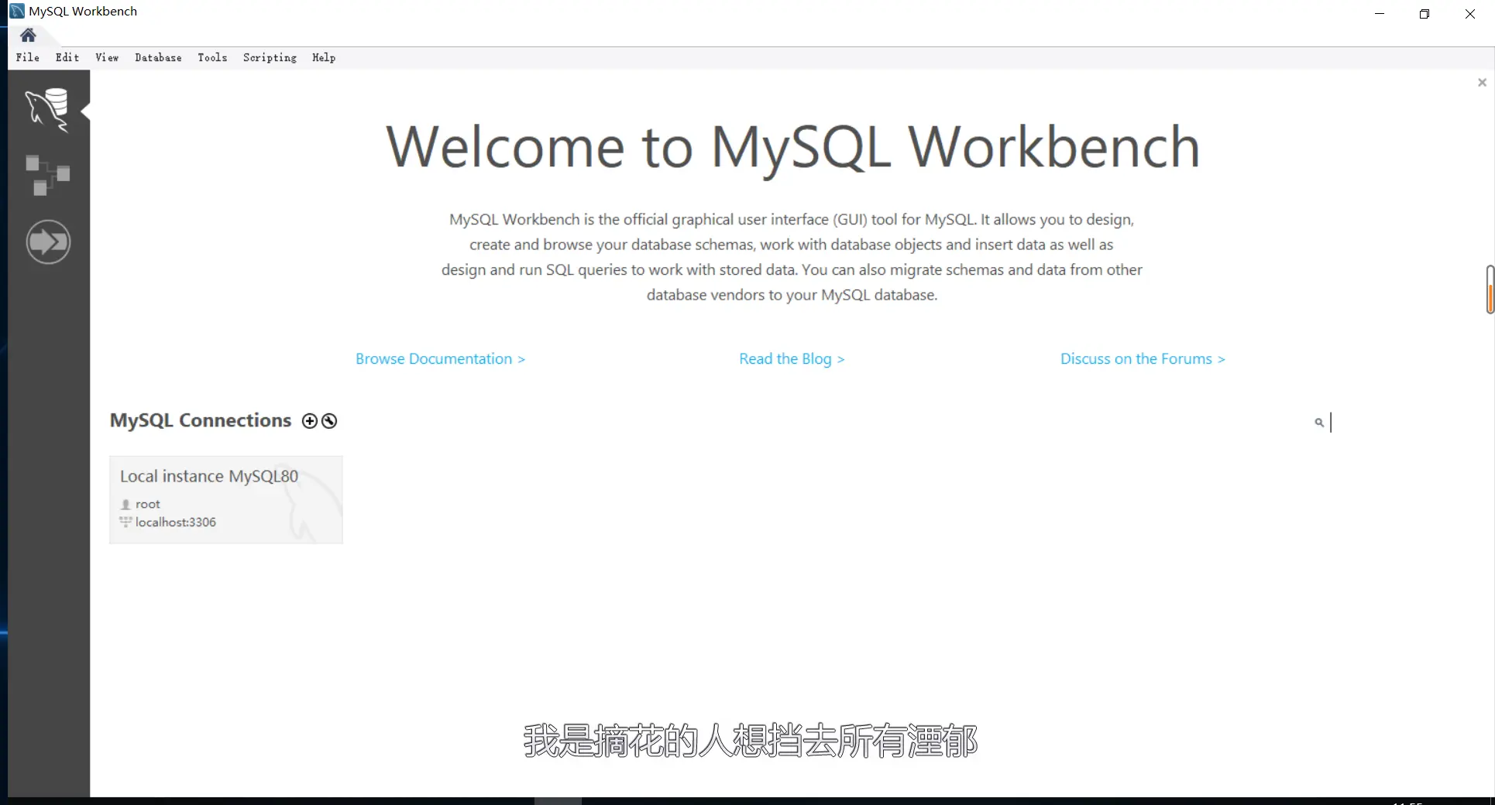1495x805 pixels.
Task: Open the Local instance MySQL80 connection tile
Action: click(x=226, y=500)
